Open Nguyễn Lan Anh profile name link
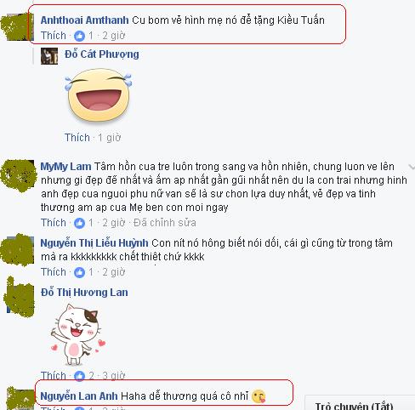This screenshot has width=415, height=410. [79, 396]
